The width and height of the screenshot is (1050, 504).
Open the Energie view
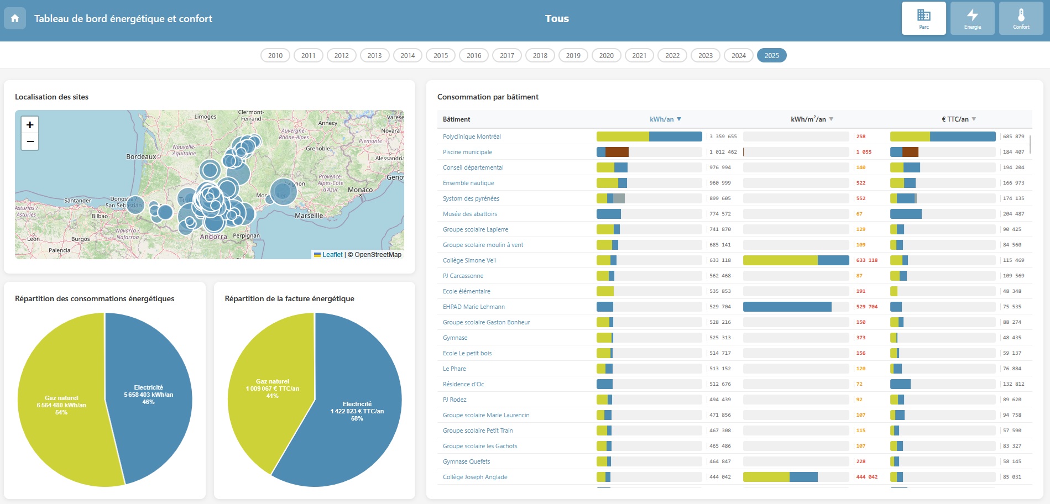(972, 18)
